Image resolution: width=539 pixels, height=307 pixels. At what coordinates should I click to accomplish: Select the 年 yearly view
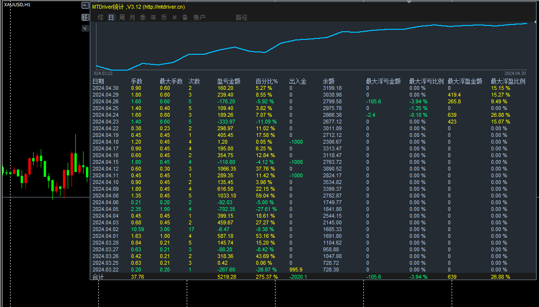(153, 17)
